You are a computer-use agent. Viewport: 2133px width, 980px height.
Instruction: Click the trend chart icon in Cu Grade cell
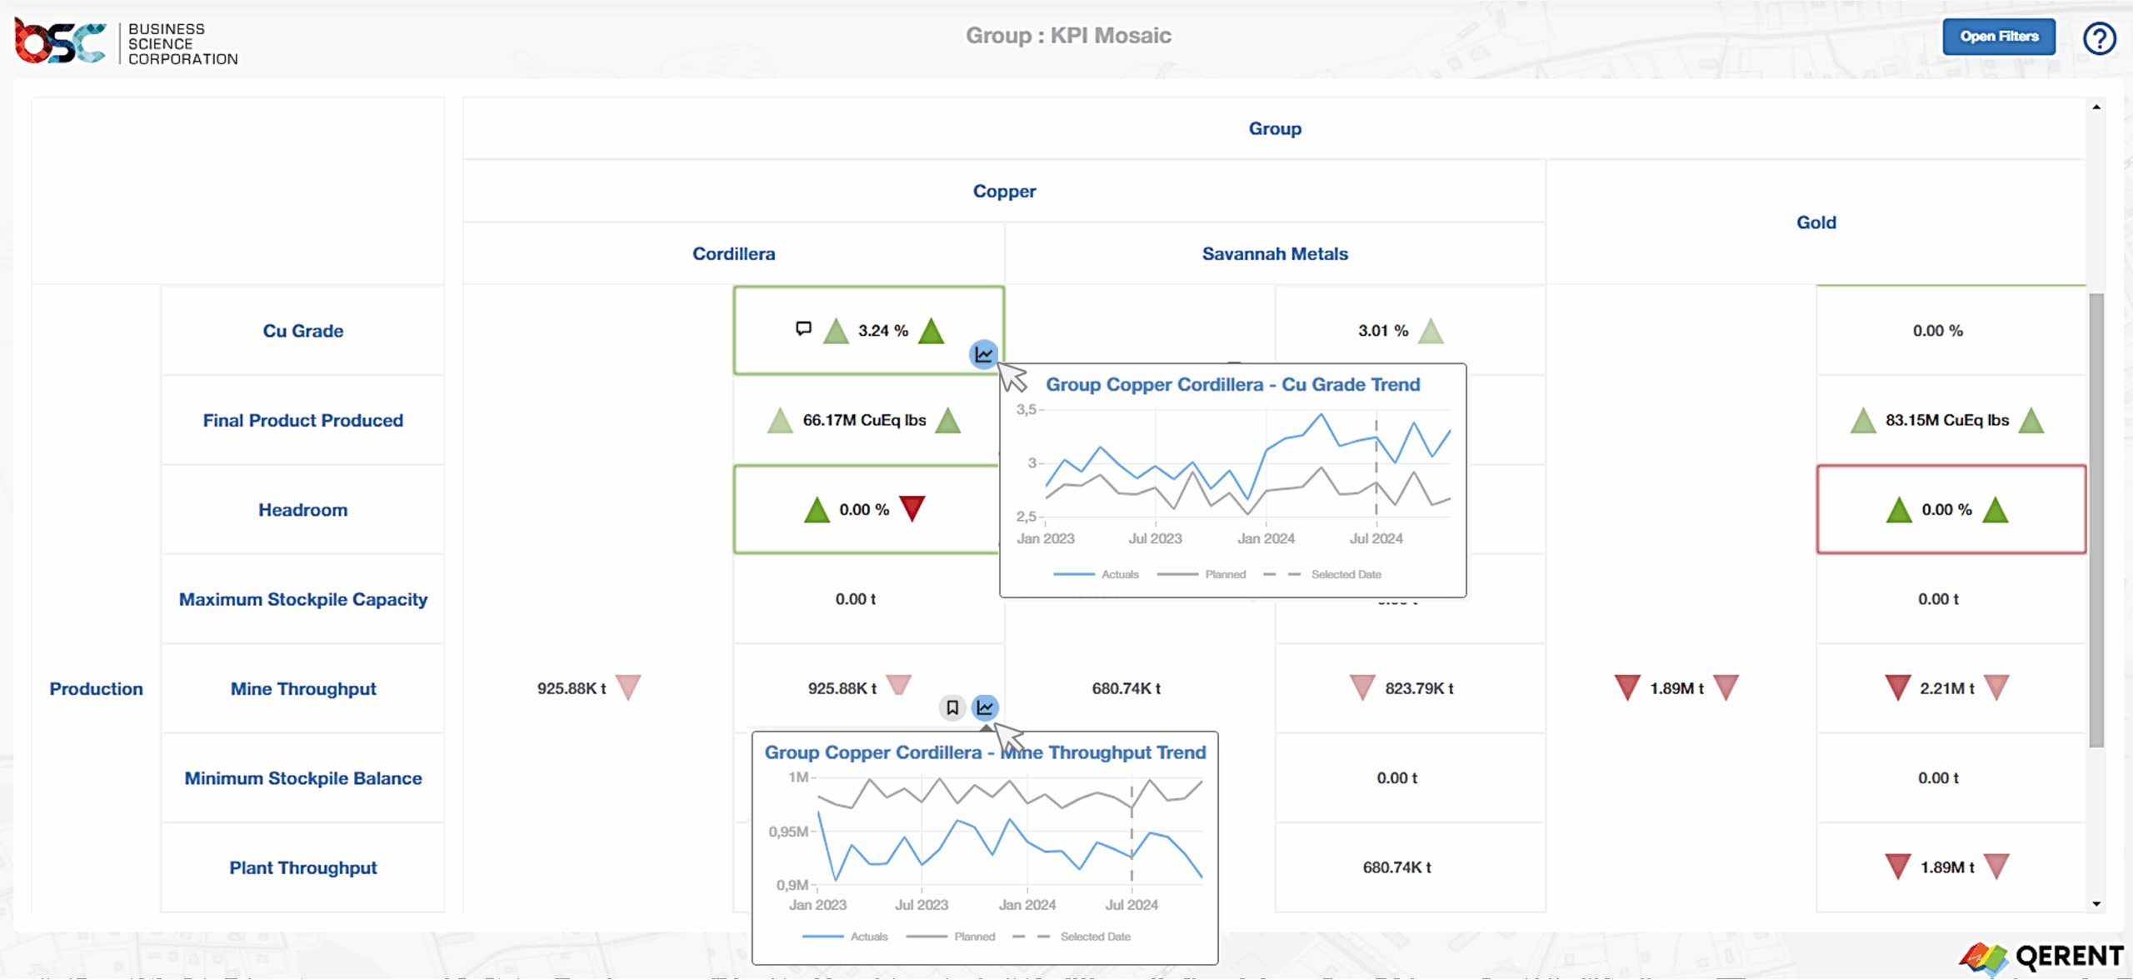click(984, 354)
